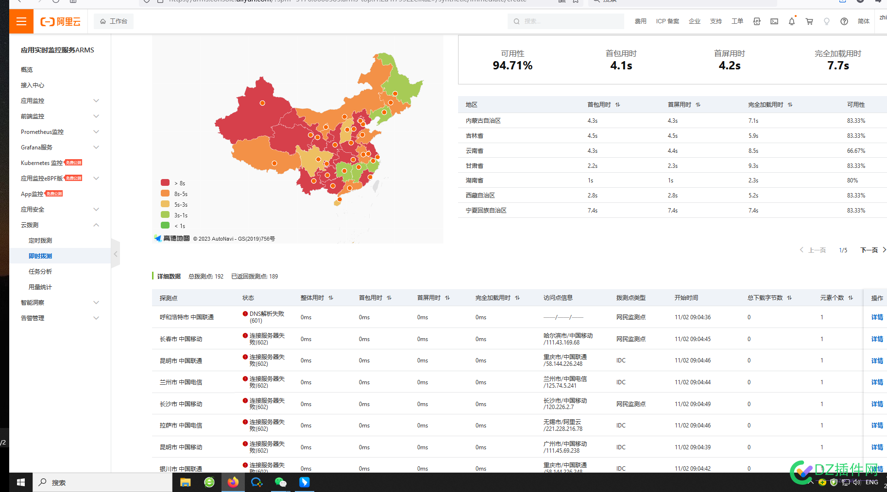This screenshot has width=887, height=492.
Task: Open the 支持 support menu
Action: coord(716,21)
